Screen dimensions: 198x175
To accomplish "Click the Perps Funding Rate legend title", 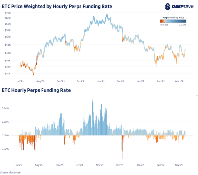I will (173, 17).
